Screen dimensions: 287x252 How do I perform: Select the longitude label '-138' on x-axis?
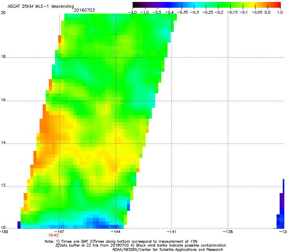point(228,232)
